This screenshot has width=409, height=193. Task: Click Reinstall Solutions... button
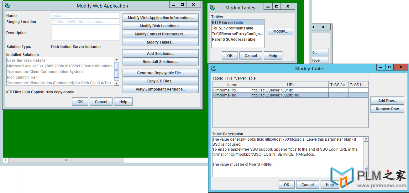[160, 62]
